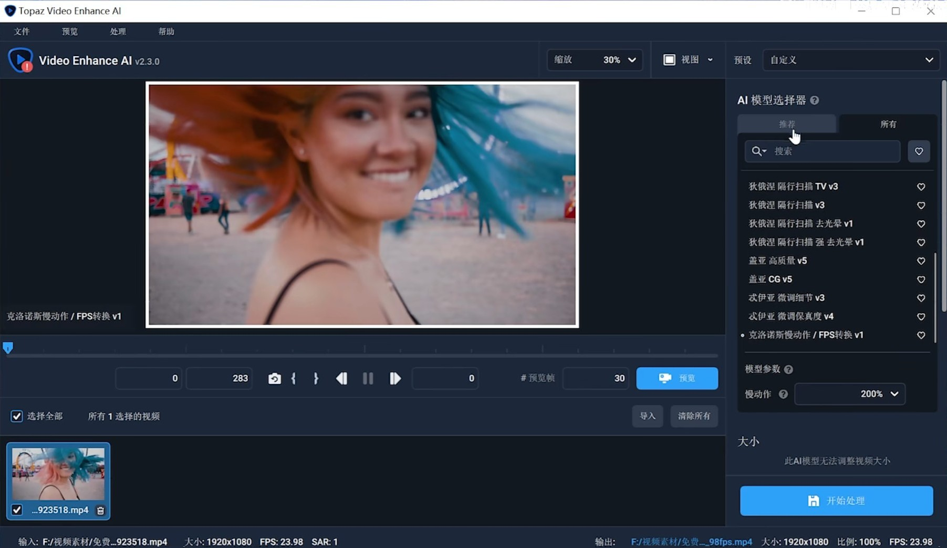
Task: Step back one frame
Action: pos(341,378)
